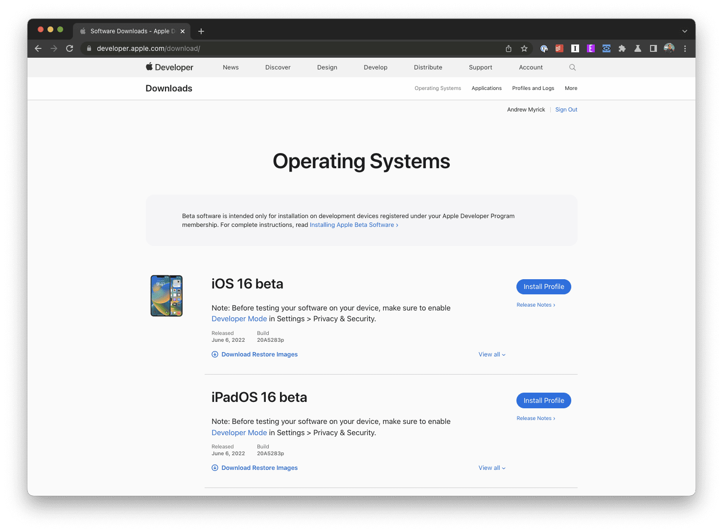Open Chrome's three-dot menu
This screenshot has width=723, height=532.
pos(685,48)
